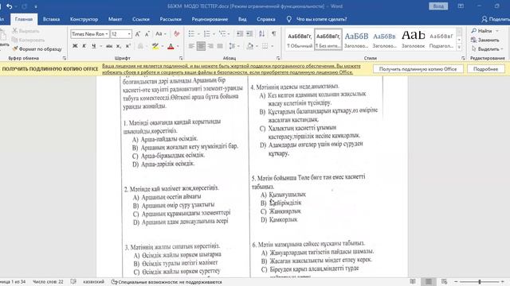The height and width of the screenshot is (286, 510).
Task: Increase font size with the large A icon
Action: click(x=138, y=33)
